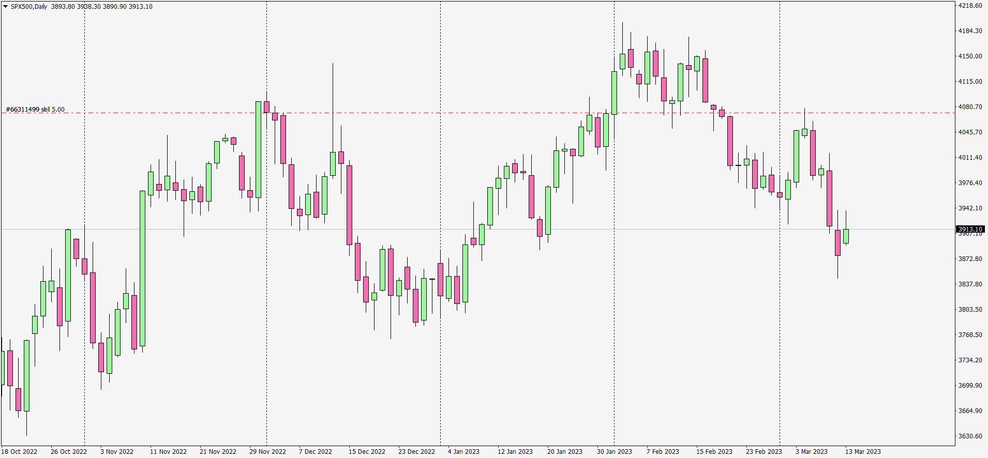Viewport: 988px width, 458px height.
Task: Click the open value 3893.80 in the header
Action: pos(63,7)
